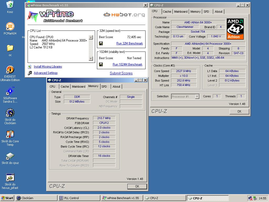Image resolution: width=269 pixels, height=202 pixels.
Task: Click the Channels # Single value
Action: 131,97
